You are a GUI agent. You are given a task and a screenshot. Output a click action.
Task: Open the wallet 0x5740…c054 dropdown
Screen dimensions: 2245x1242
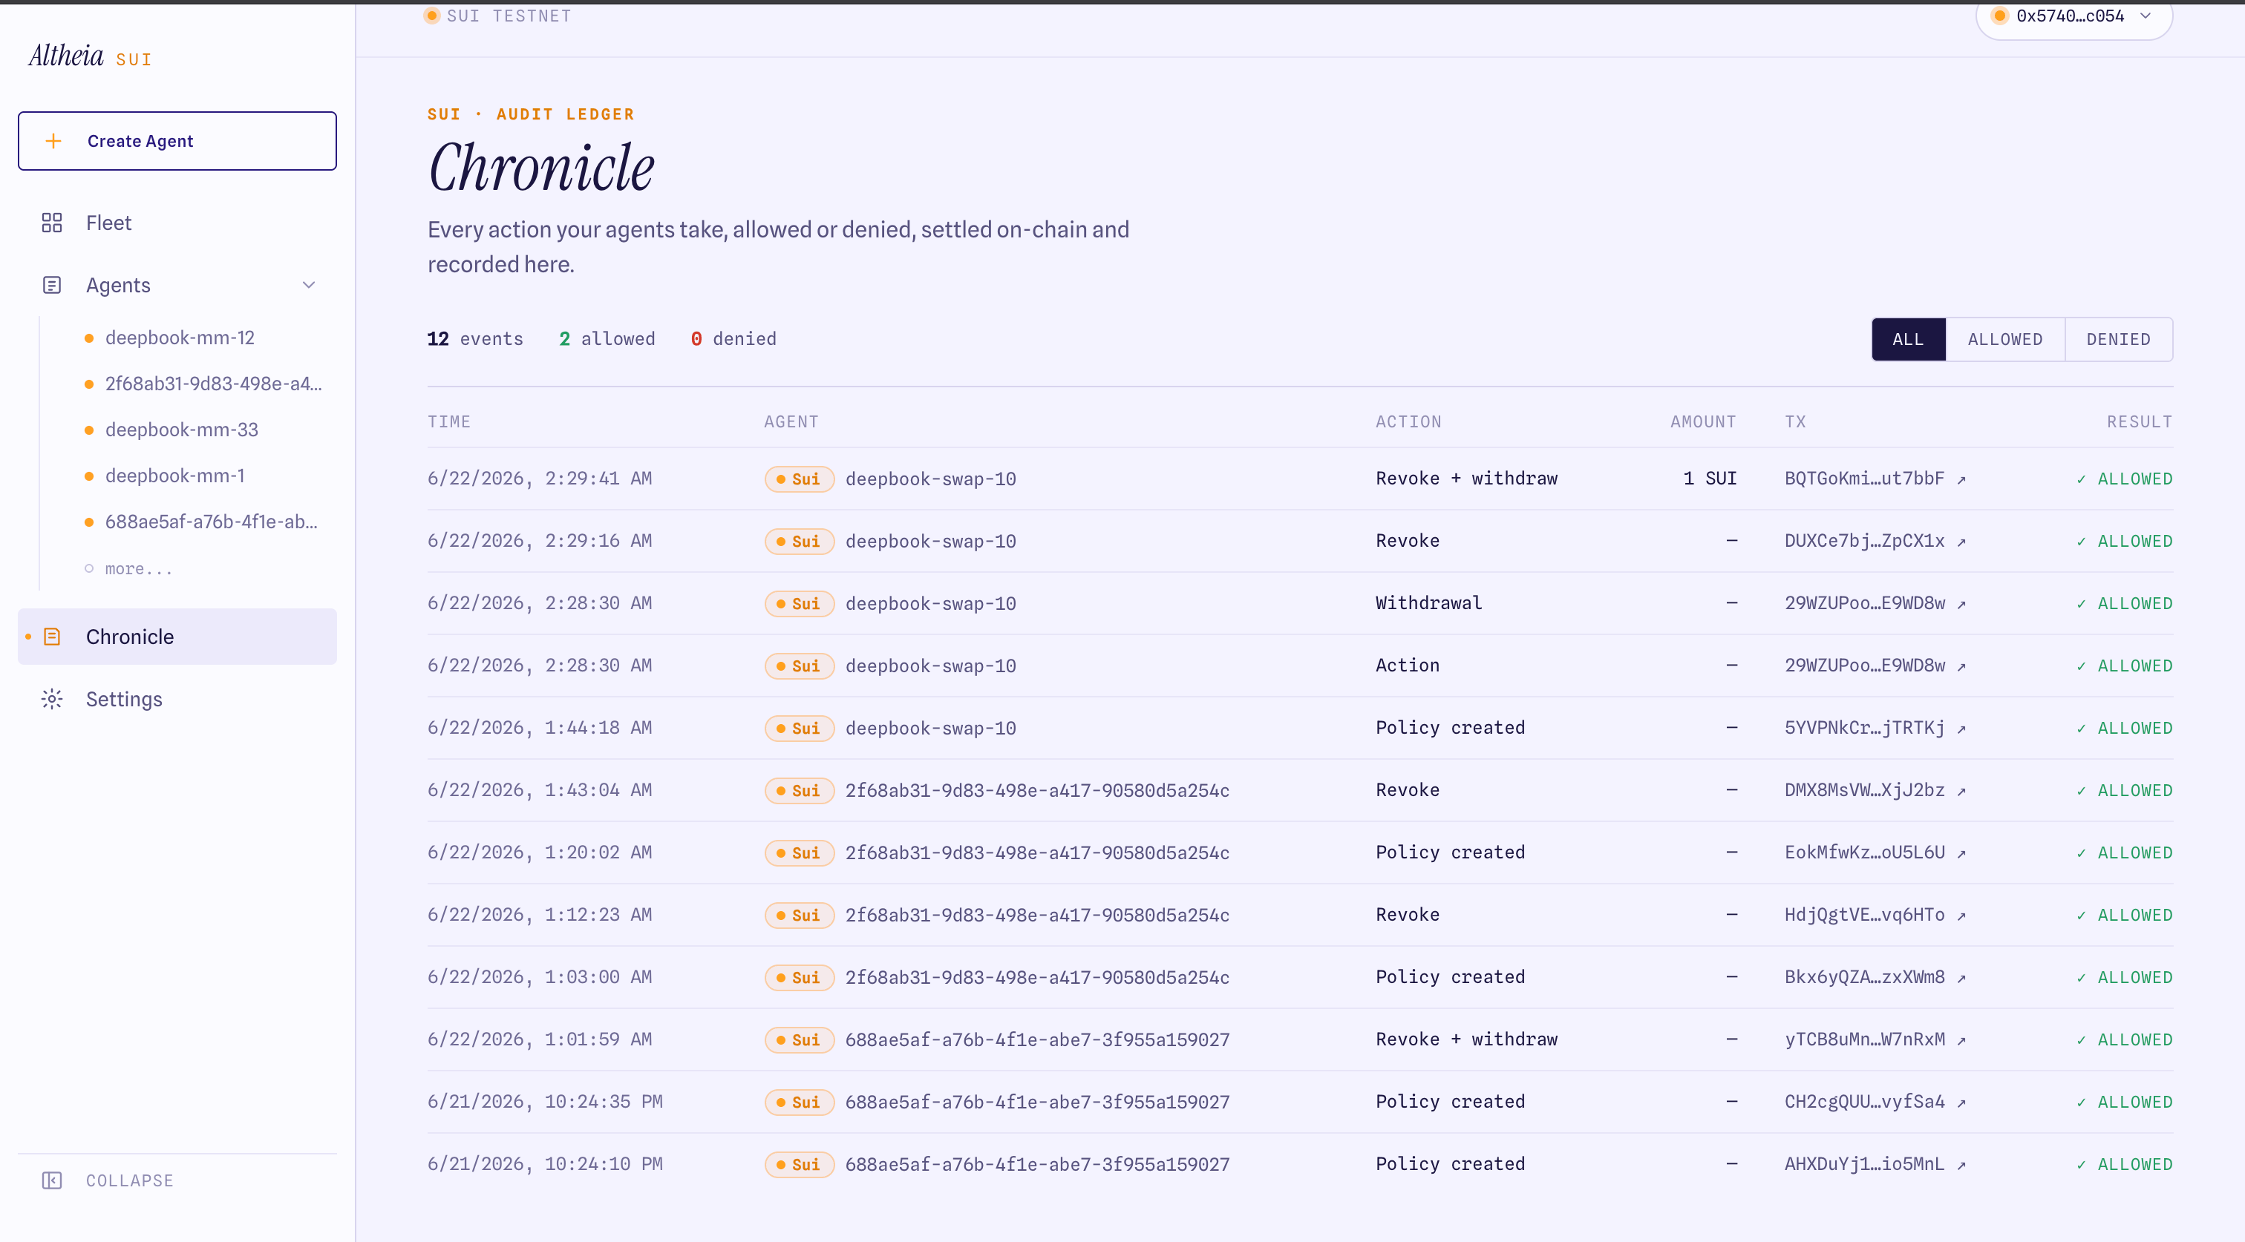coord(2074,16)
